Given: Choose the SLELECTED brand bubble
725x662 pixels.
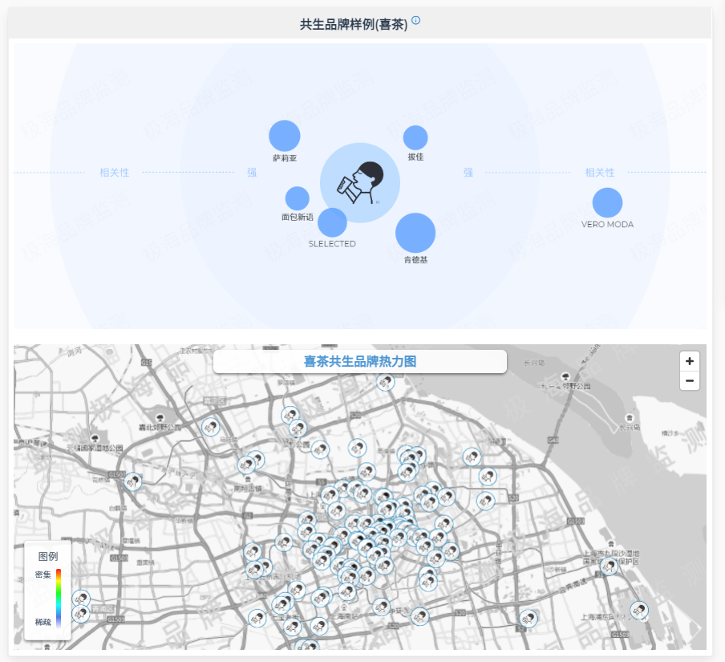Looking at the screenshot, I should (x=333, y=222).
